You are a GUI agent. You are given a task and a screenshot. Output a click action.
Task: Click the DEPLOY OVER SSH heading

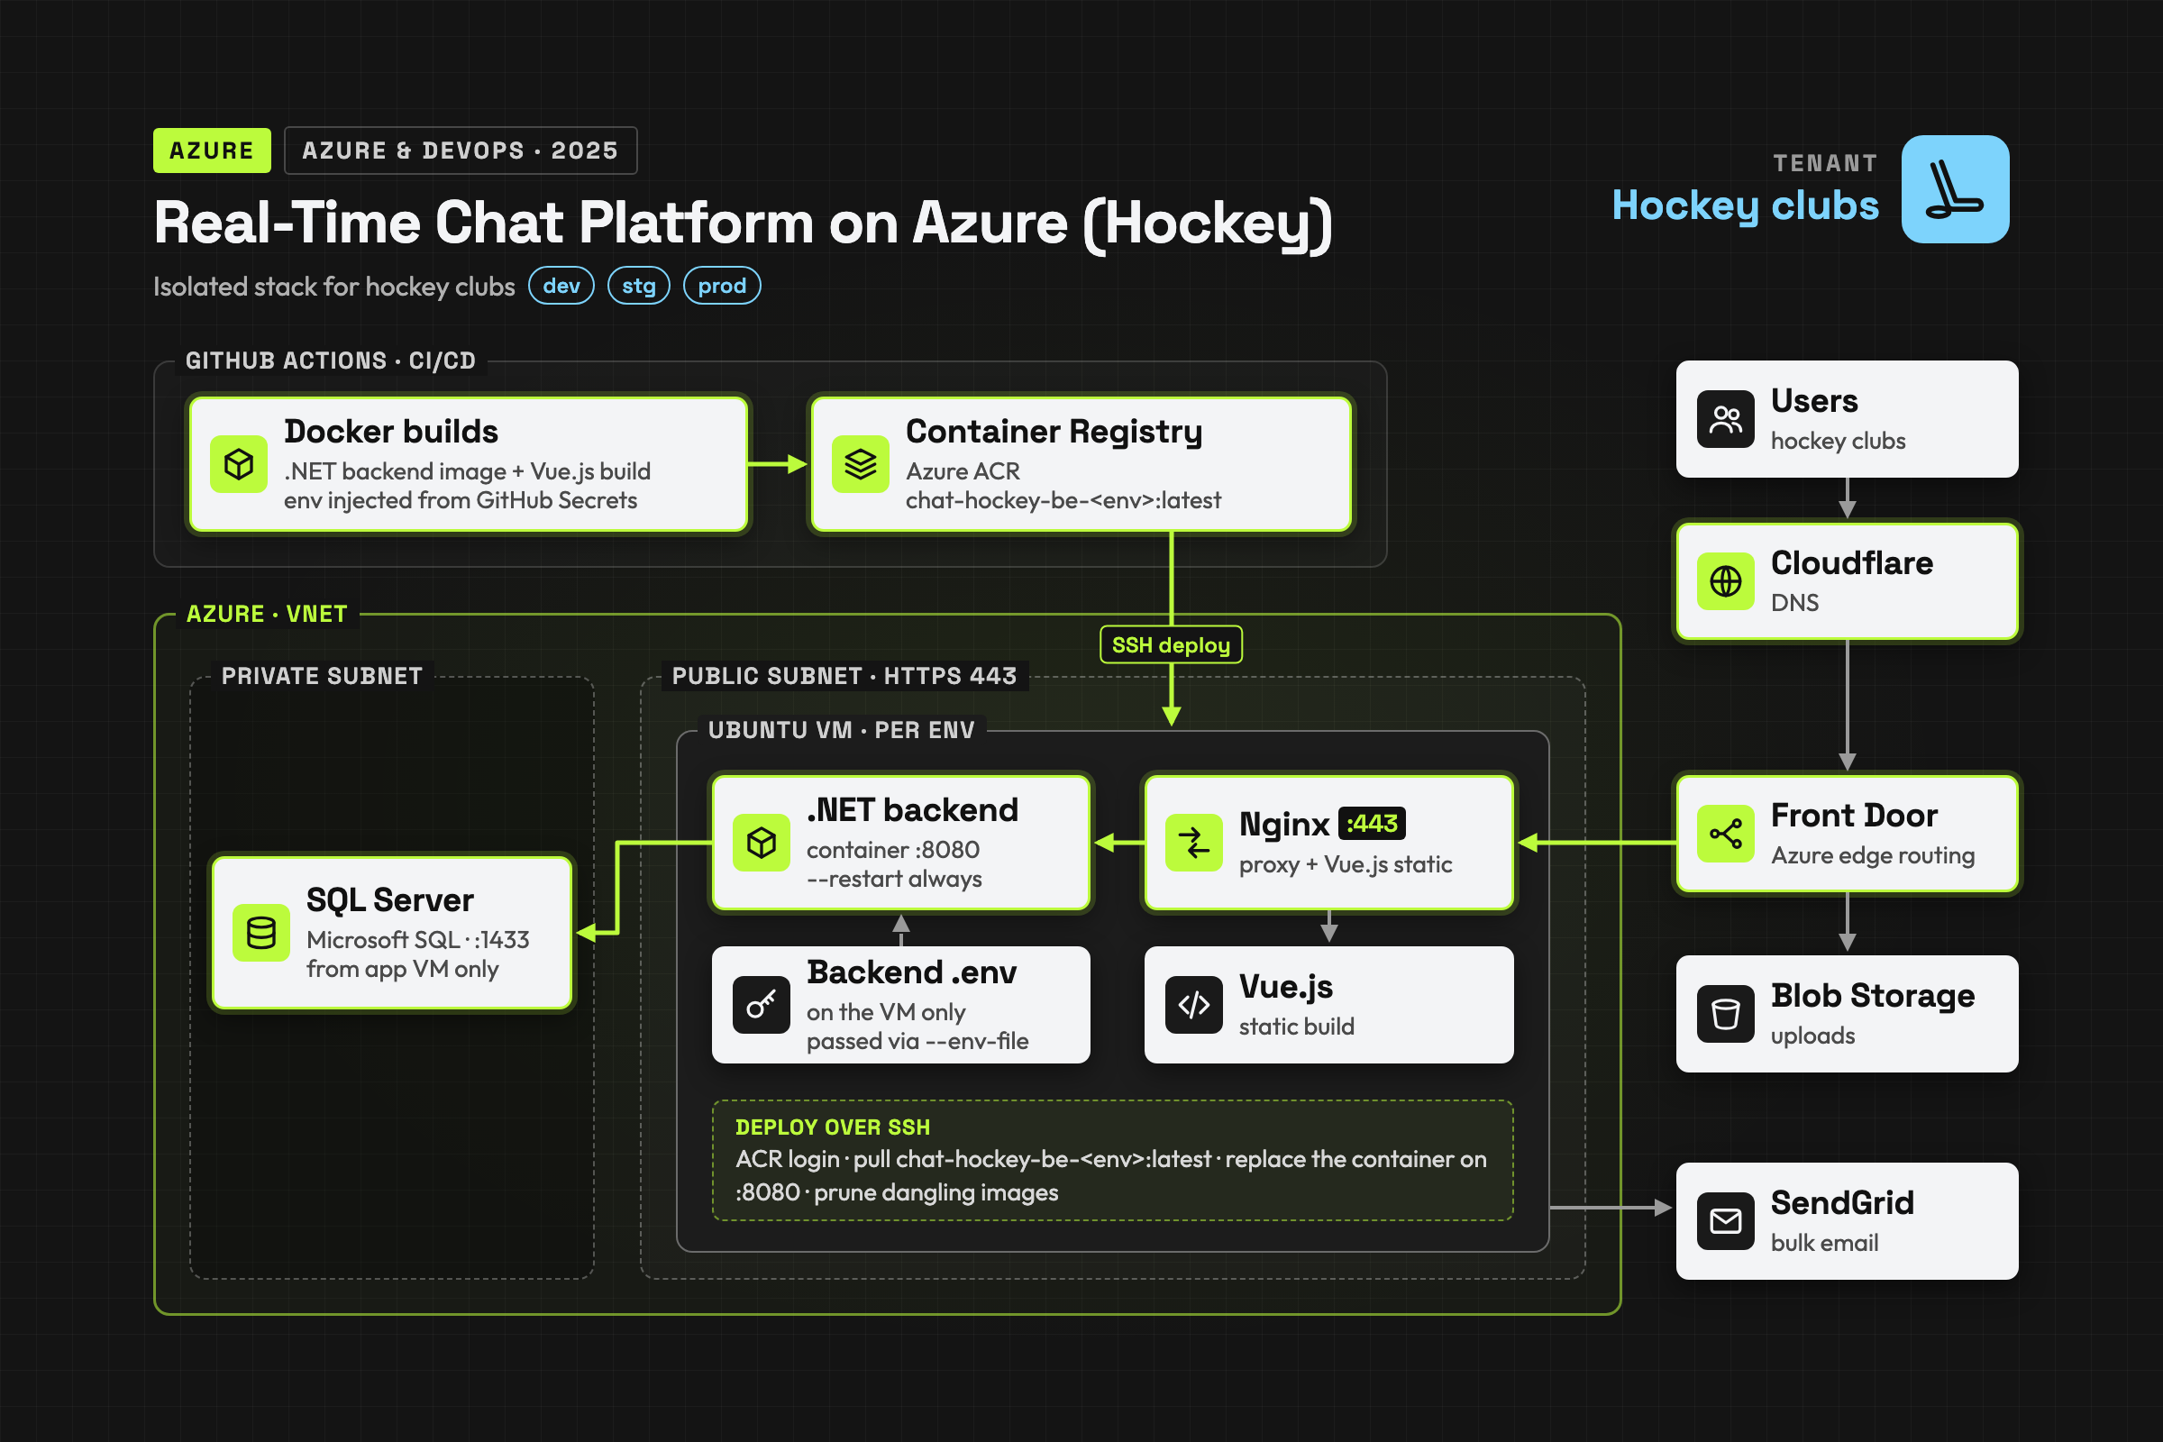pyautogui.click(x=832, y=1127)
